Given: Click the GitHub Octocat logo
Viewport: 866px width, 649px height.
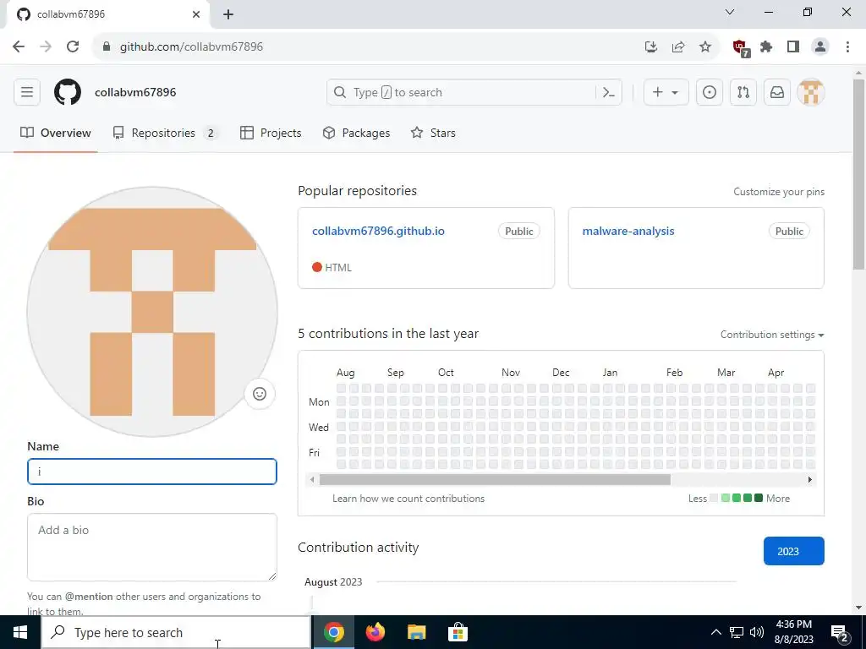Looking at the screenshot, I should [x=68, y=92].
